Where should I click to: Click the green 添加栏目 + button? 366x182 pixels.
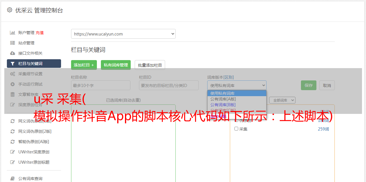pos(84,65)
